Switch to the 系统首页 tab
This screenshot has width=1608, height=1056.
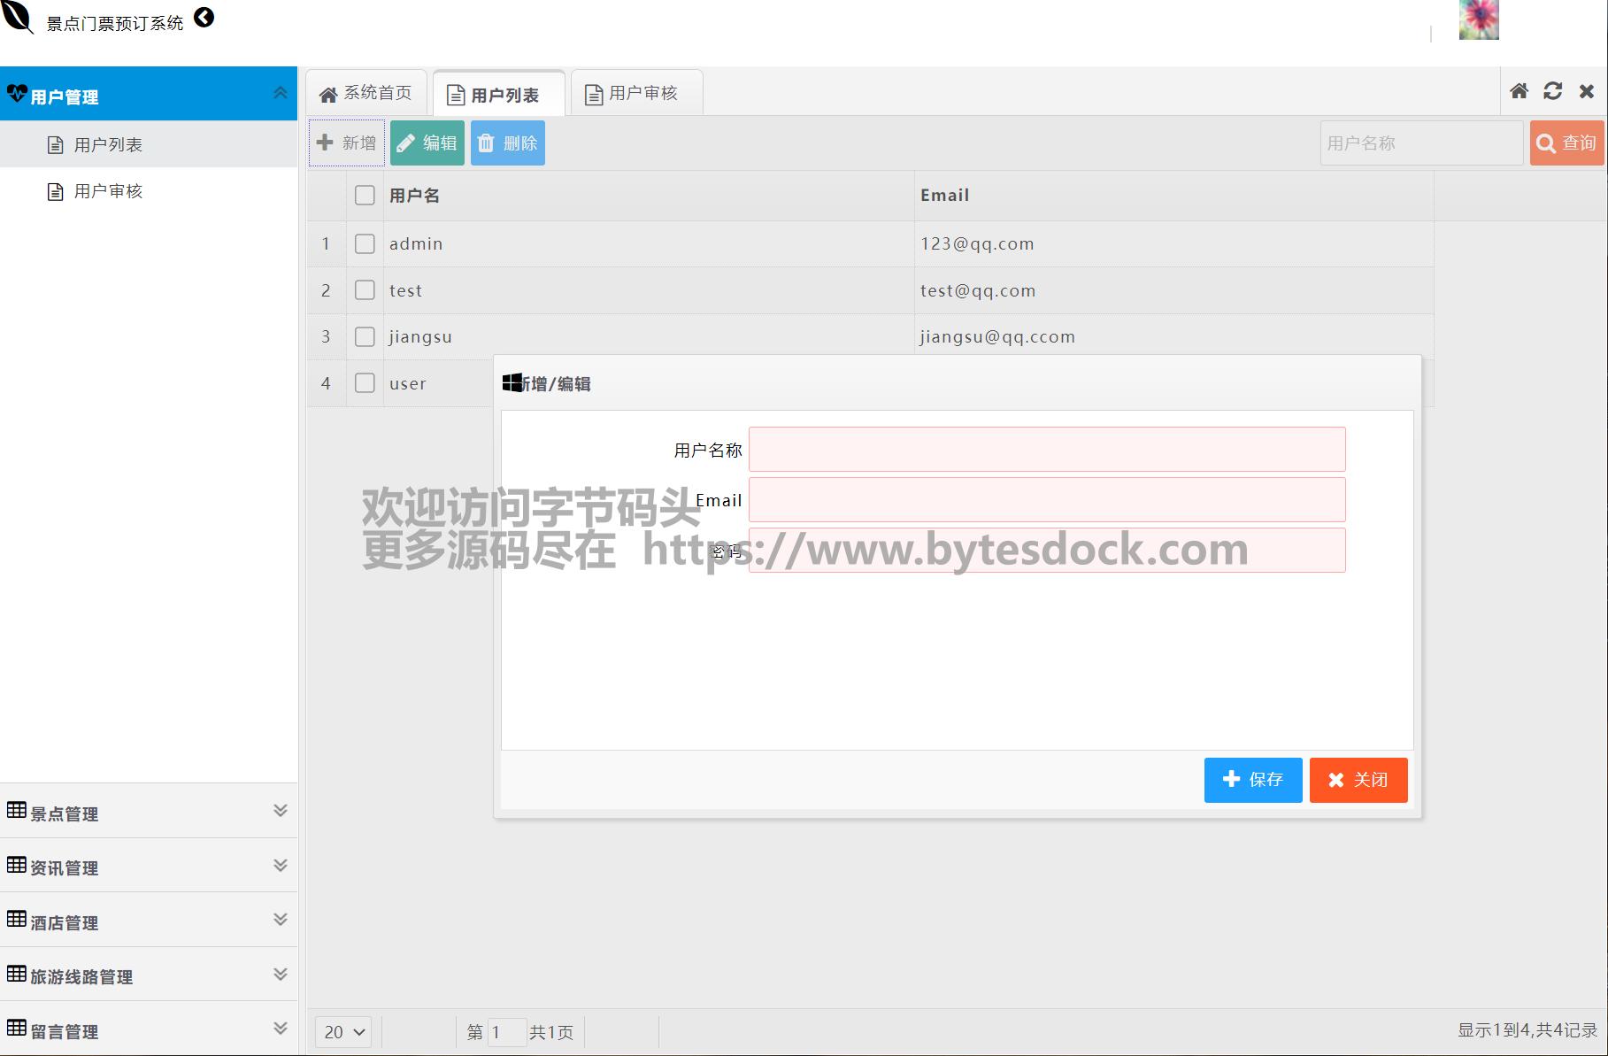pyautogui.click(x=366, y=93)
